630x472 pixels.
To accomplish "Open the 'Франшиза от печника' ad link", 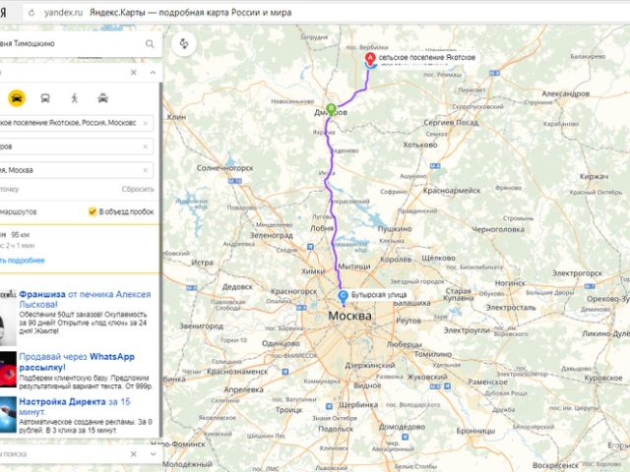I will coord(85,299).
